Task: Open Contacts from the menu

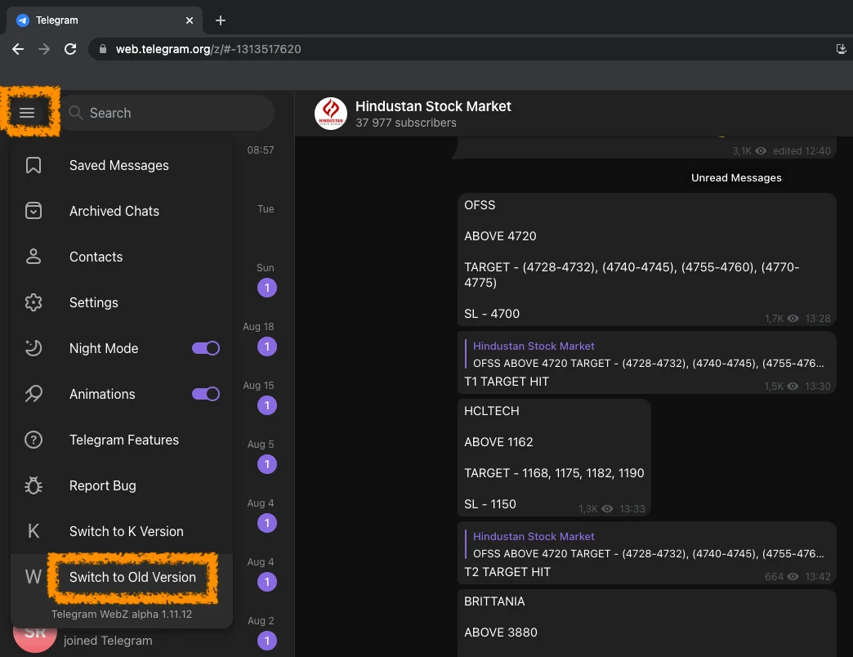Action: tap(122, 256)
